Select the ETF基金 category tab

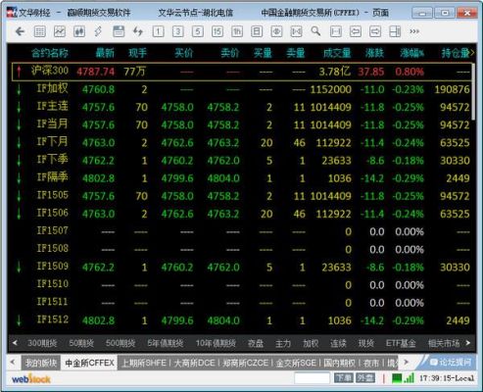(x=401, y=343)
